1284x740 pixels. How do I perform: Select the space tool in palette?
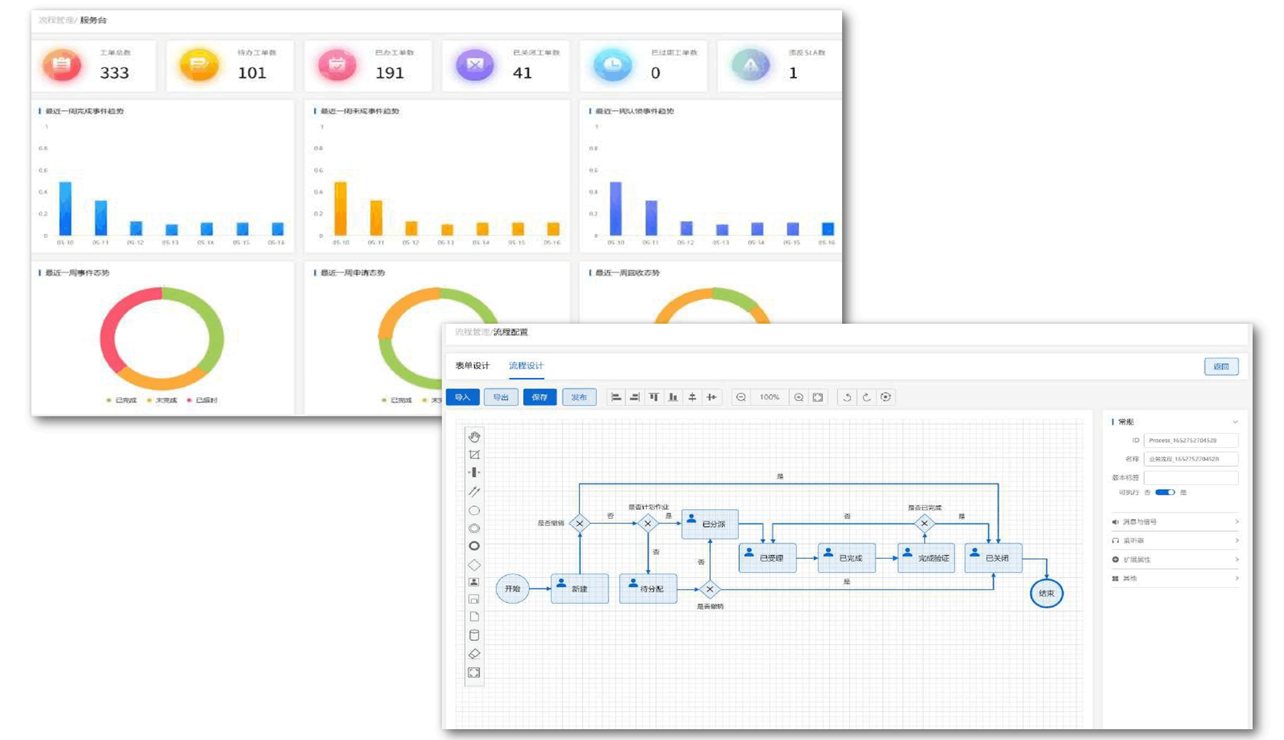click(x=474, y=472)
